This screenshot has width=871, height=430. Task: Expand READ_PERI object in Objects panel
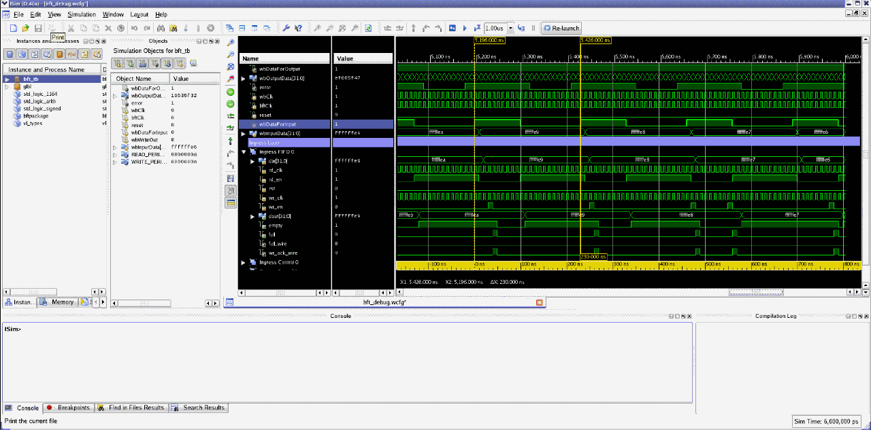[115, 154]
